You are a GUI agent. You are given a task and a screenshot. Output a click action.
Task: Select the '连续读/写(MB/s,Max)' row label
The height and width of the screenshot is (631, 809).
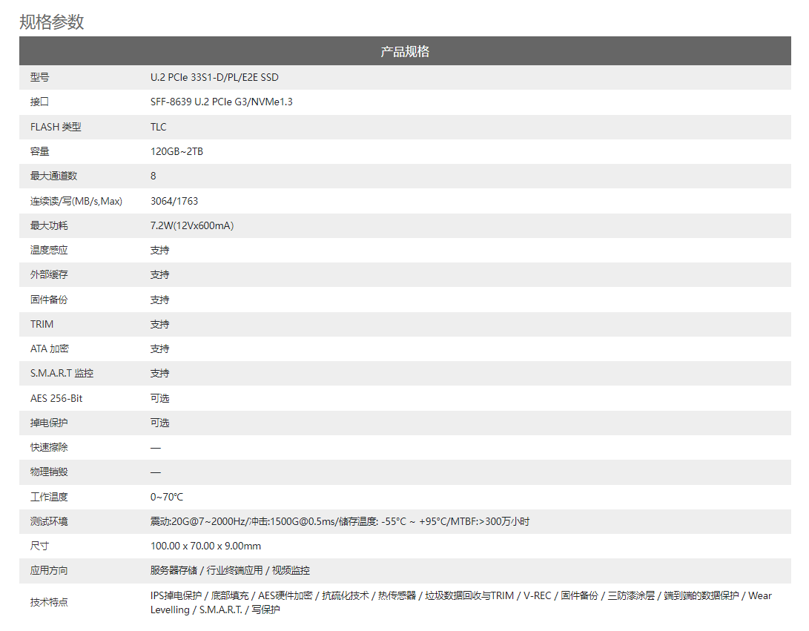point(76,201)
